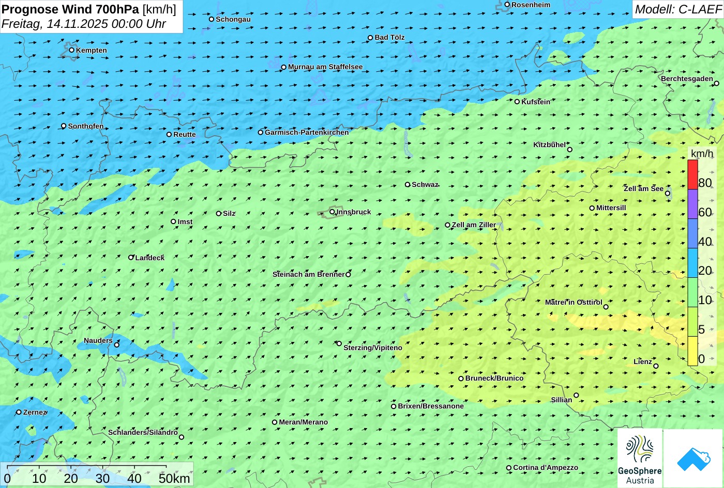Click the 'Garmisch-Partenkirchen' label
724x488 pixels.
point(307,132)
